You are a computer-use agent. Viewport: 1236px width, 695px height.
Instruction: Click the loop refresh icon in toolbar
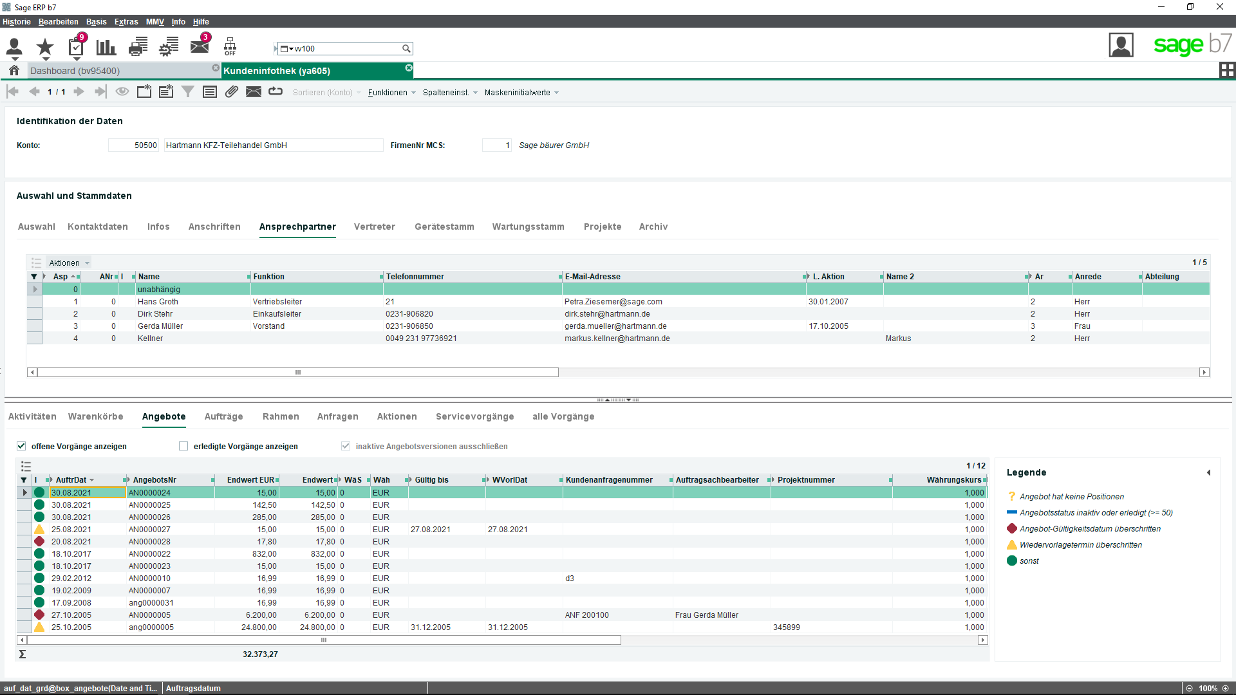click(276, 91)
